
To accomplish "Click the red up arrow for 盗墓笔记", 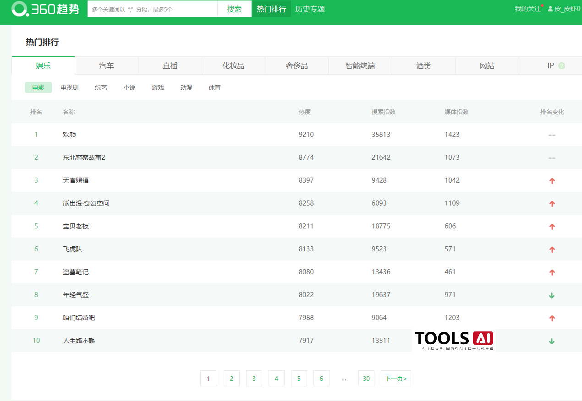I will [x=552, y=272].
